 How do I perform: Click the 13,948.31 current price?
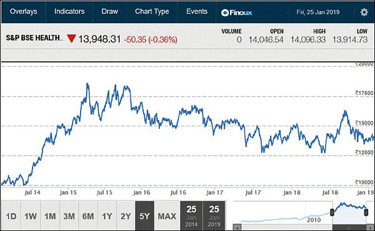click(99, 39)
